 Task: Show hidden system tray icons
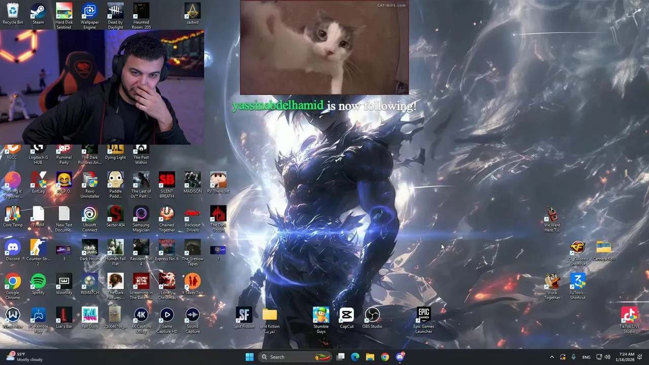pyautogui.click(x=552, y=357)
